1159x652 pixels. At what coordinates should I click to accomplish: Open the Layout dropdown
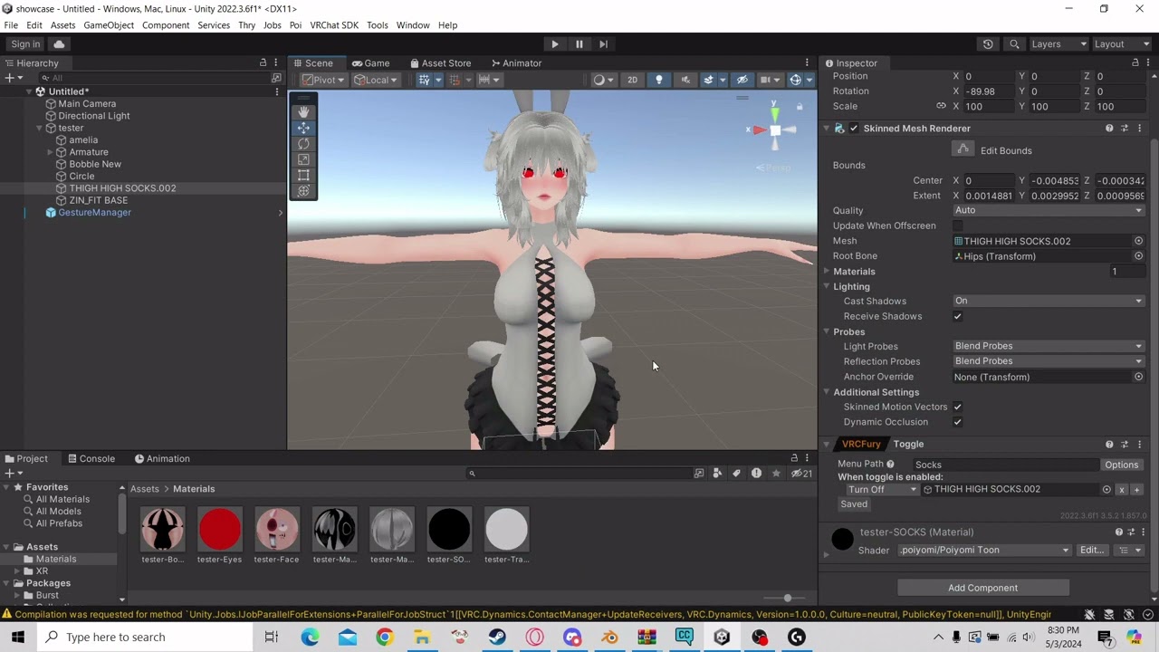1121,43
